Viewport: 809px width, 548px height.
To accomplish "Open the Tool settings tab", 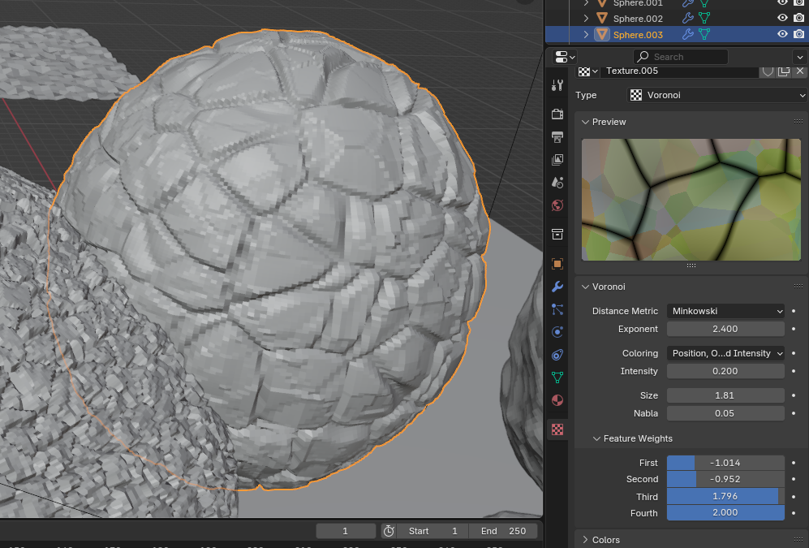I will click(557, 85).
